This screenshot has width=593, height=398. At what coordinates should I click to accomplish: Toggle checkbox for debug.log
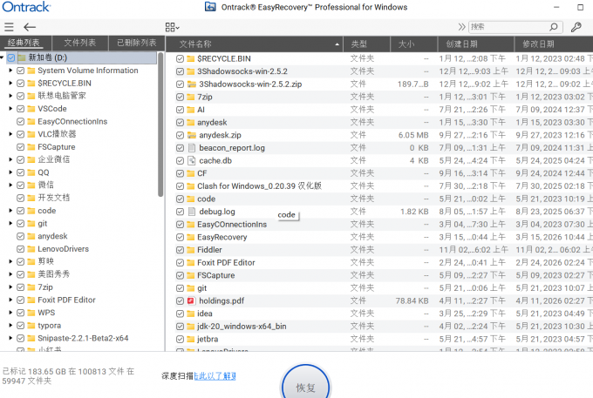pyautogui.click(x=180, y=212)
